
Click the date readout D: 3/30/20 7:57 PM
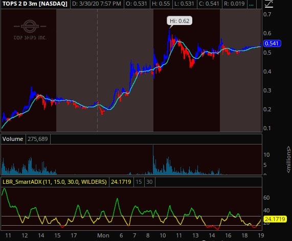point(97,4)
